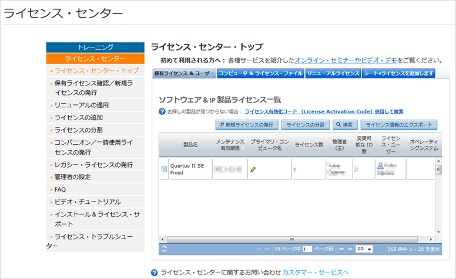Open 管理者の設定 sidebar item

coord(95,177)
